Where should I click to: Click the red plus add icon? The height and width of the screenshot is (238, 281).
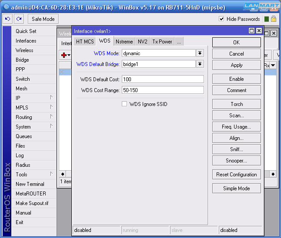pos(64,55)
